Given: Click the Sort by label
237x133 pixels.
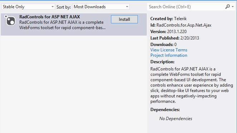Looking at the screenshot, I should [x=64, y=7].
